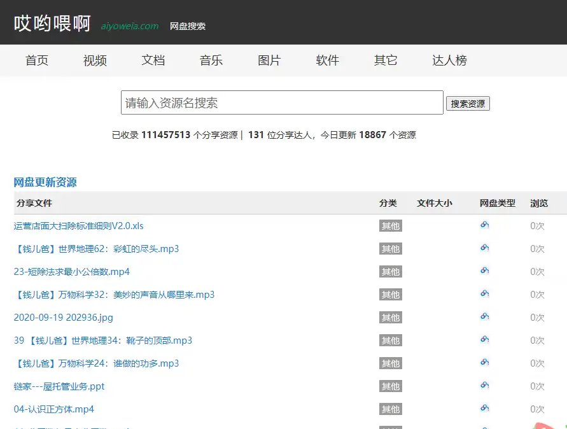The image size is (567, 429).
Task: Click the aiyoweia.com domain text
Action: click(129, 26)
